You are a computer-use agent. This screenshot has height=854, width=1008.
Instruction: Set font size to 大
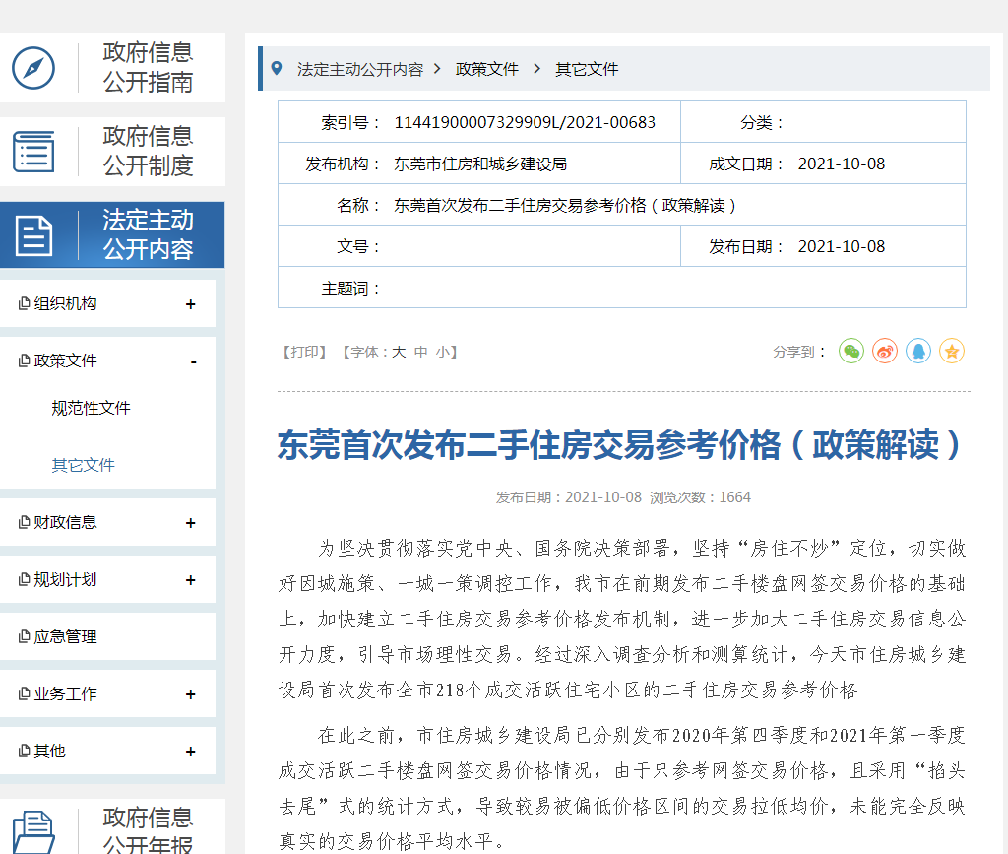click(400, 352)
